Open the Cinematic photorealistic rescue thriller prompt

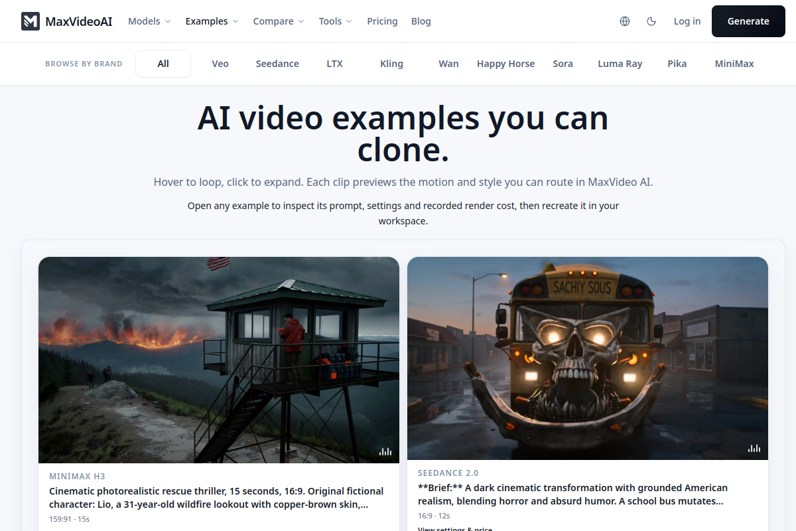216,498
